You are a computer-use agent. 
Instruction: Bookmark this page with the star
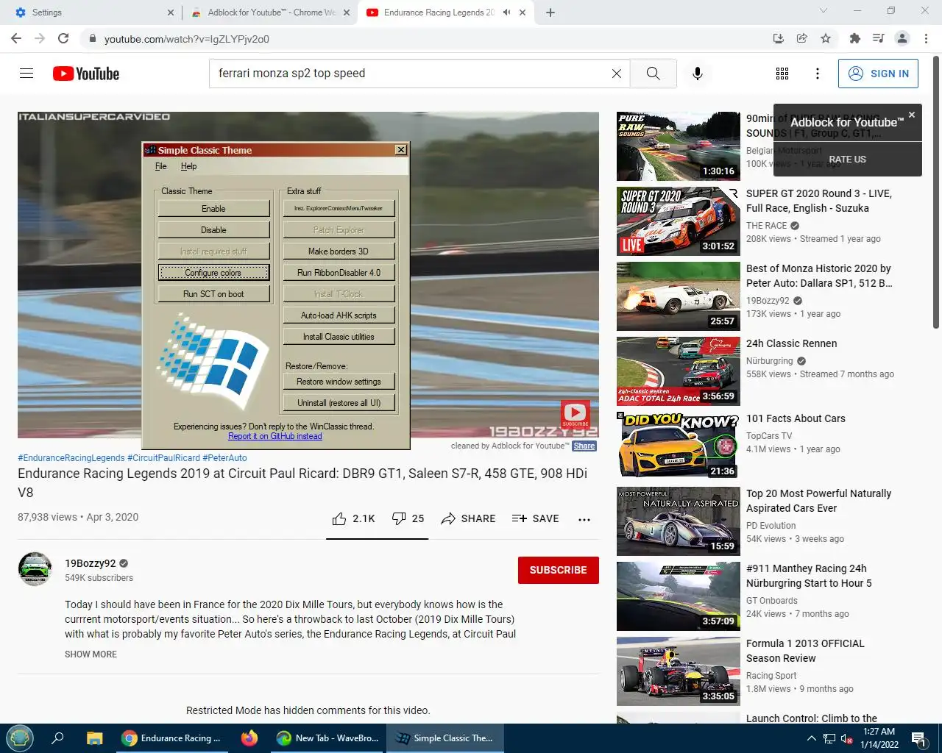pyautogui.click(x=826, y=38)
